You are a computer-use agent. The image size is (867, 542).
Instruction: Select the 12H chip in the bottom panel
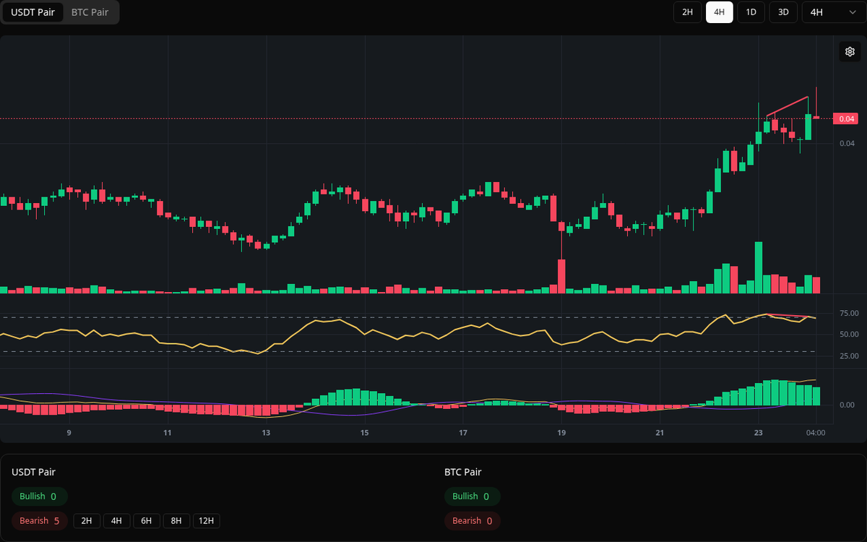click(x=206, y=520)
